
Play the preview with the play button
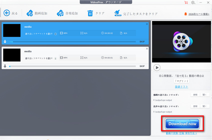tap(157, 67)
